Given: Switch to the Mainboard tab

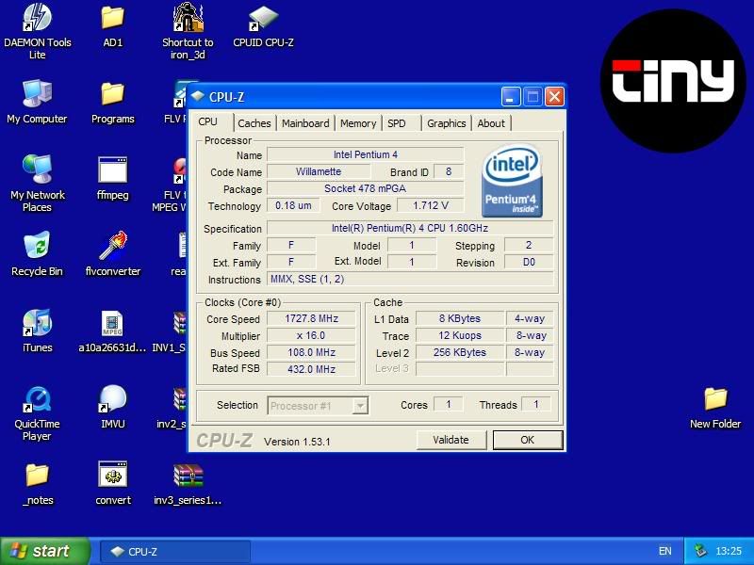Looking at the screenshot, I should pos(305,123).
